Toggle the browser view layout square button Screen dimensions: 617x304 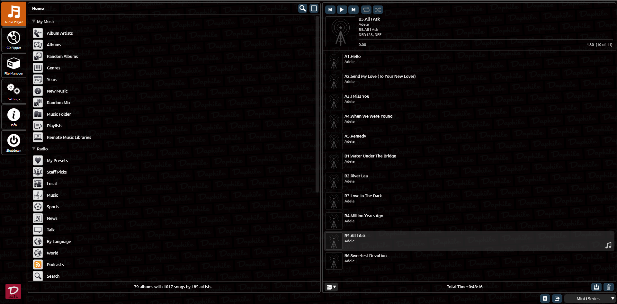314,8
